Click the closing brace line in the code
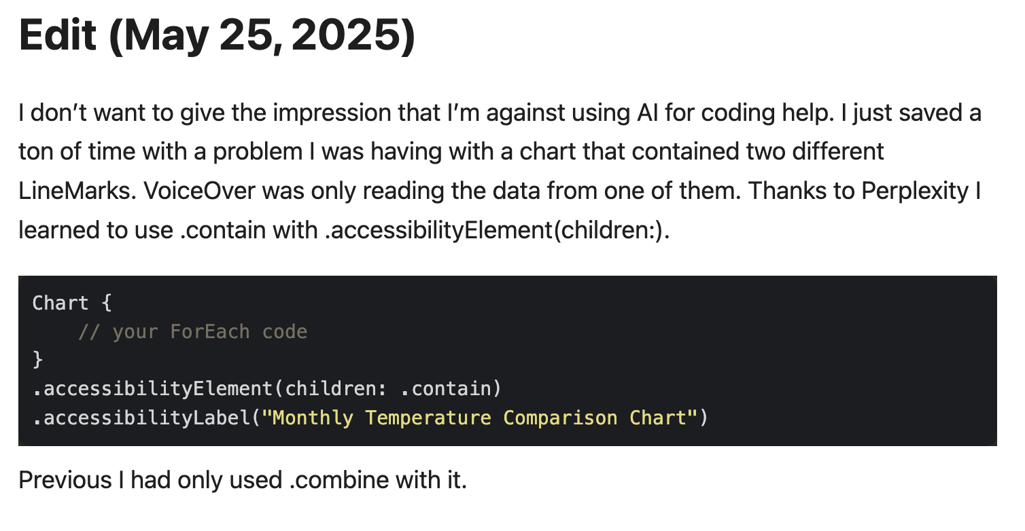This screenshot has height=531, width=1025. click(37, 360)
